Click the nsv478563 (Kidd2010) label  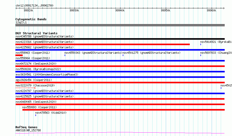click(x=51, y=113)
